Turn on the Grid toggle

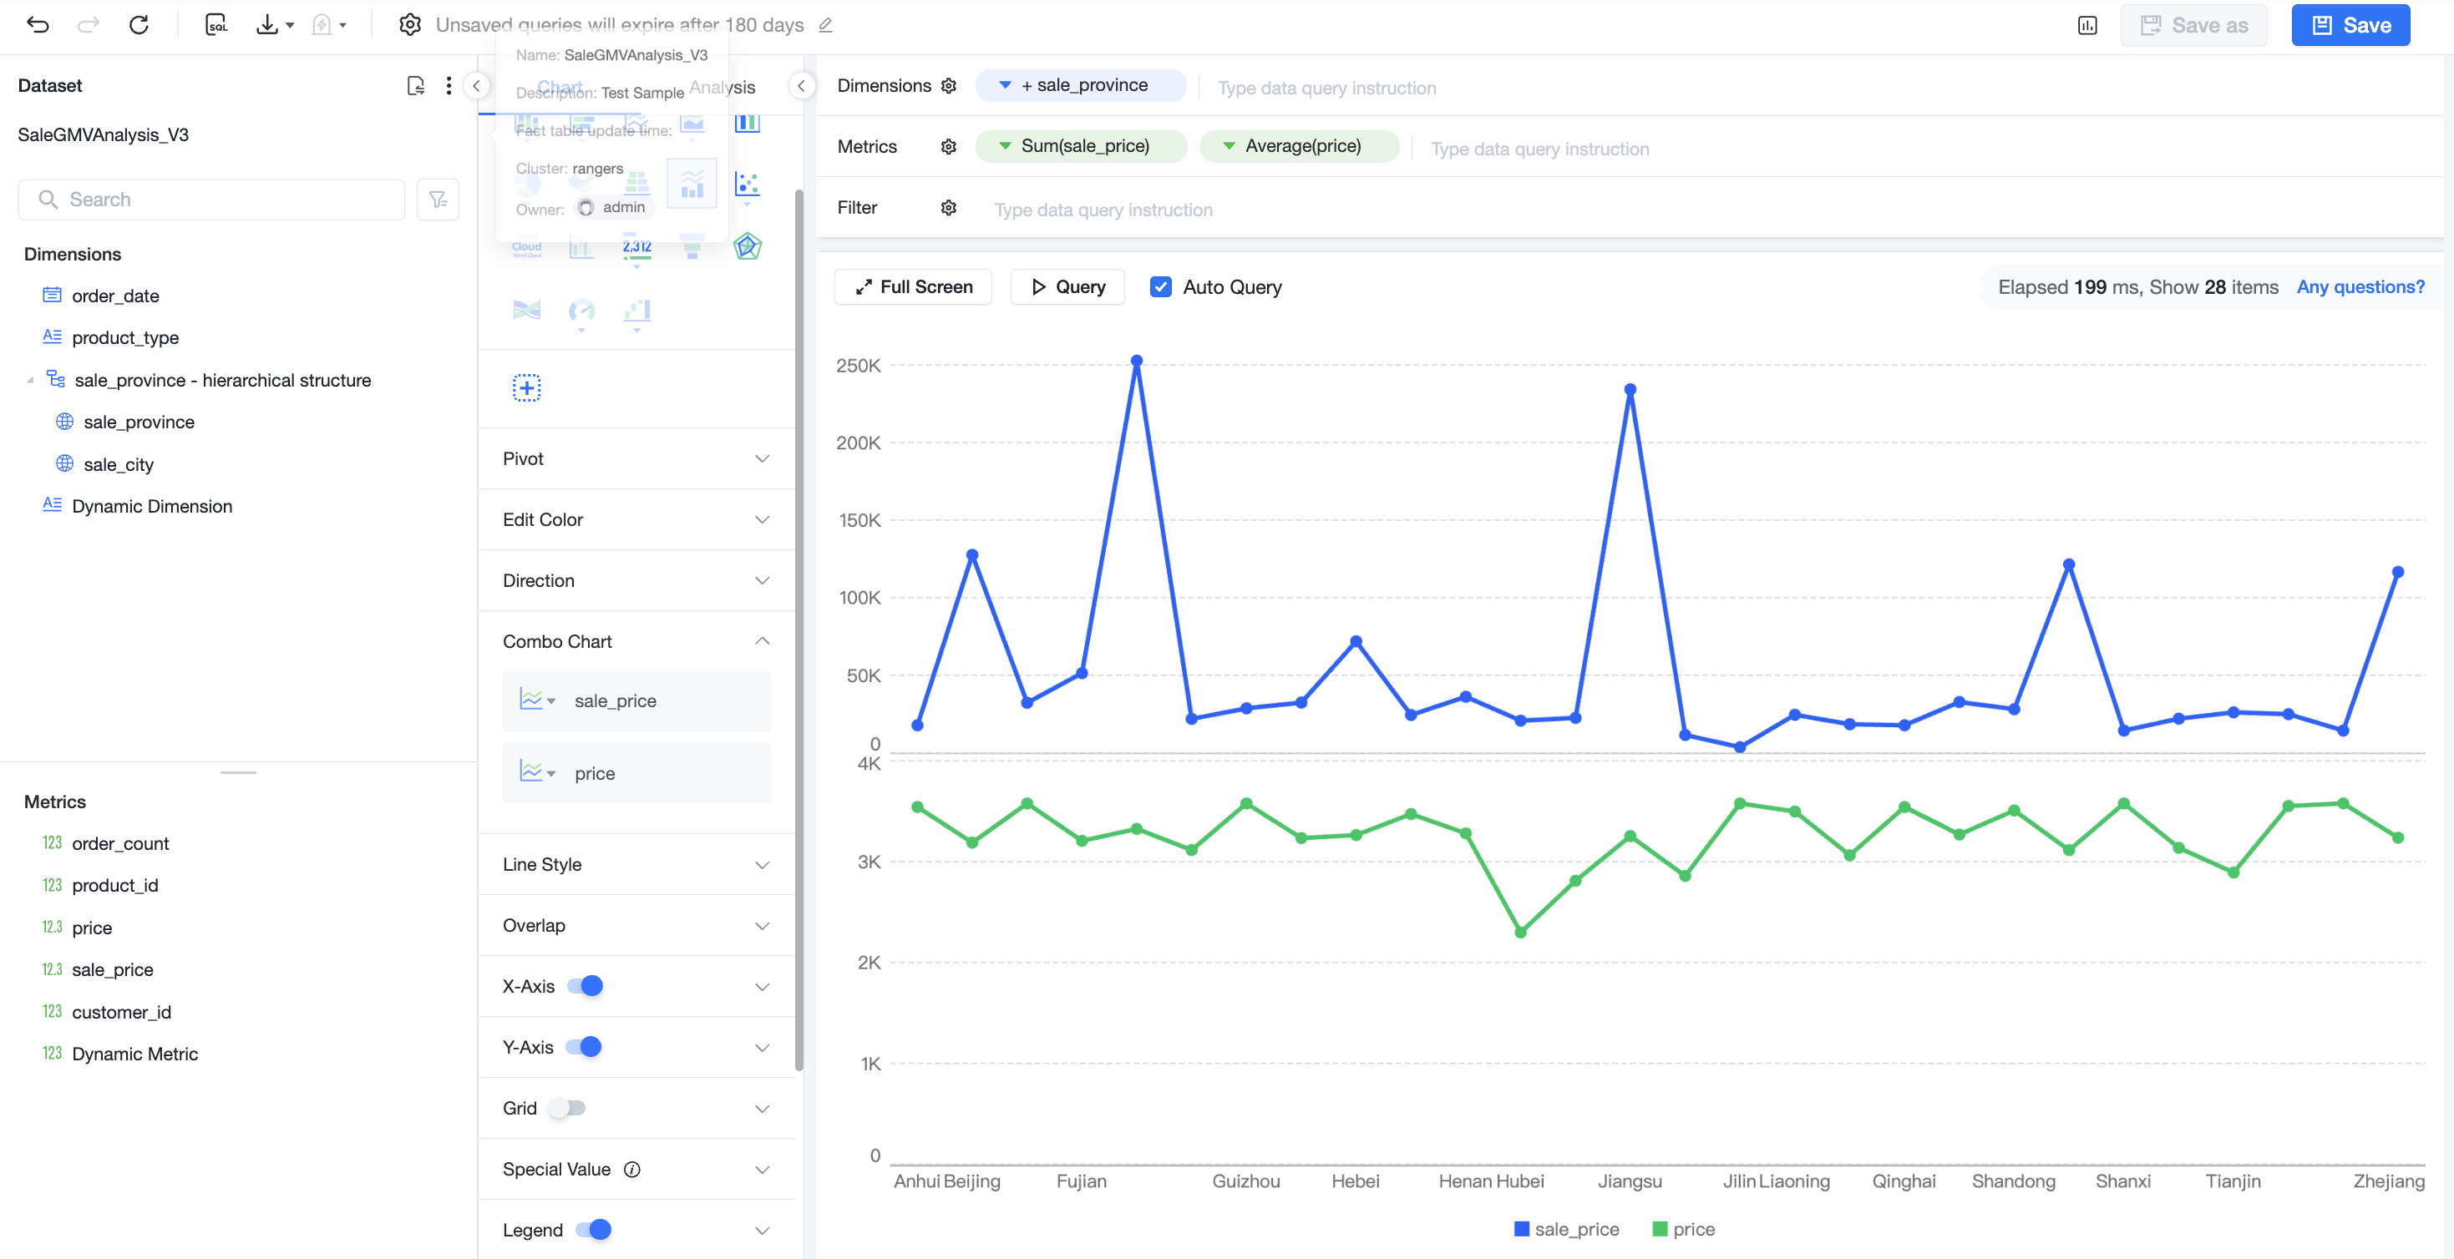(569, 1108)
